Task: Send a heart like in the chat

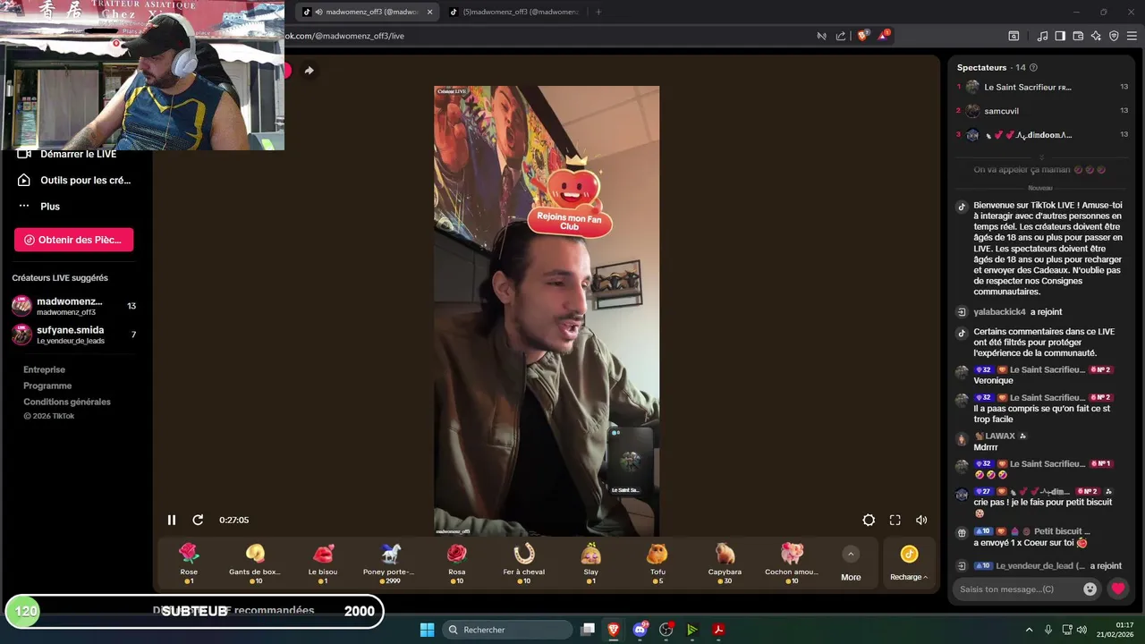Action: (x=1117, y=589)
